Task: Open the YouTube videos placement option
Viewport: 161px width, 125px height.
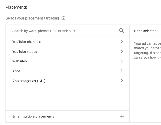Action: tap(25, 52)
